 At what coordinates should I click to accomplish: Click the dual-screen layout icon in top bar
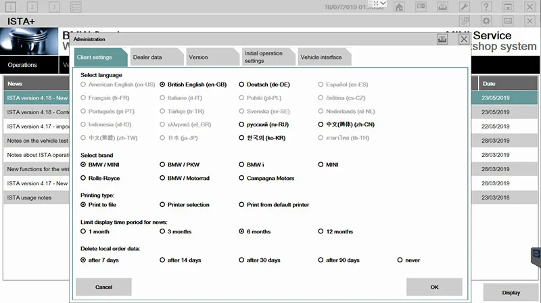click(x=421, y=7)
